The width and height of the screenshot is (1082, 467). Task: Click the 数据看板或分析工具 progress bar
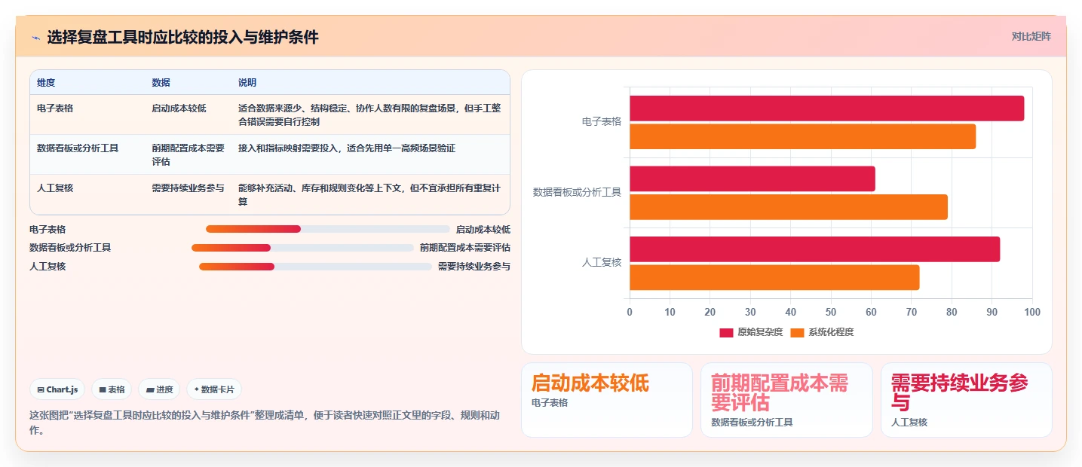pyautogui.click(x=303, y=248)
